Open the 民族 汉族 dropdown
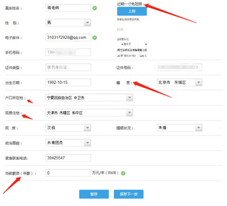The width and height of the screenshot is (227, 206). click(x=87, y=128)
